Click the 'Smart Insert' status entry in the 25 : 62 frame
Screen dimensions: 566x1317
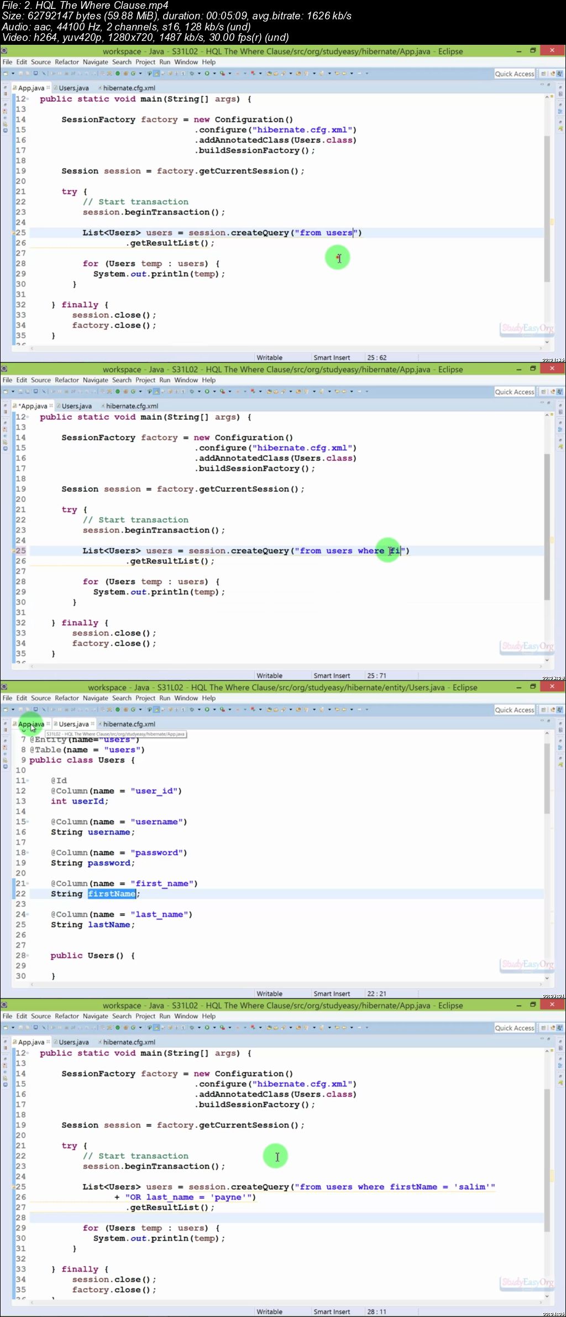332,358
